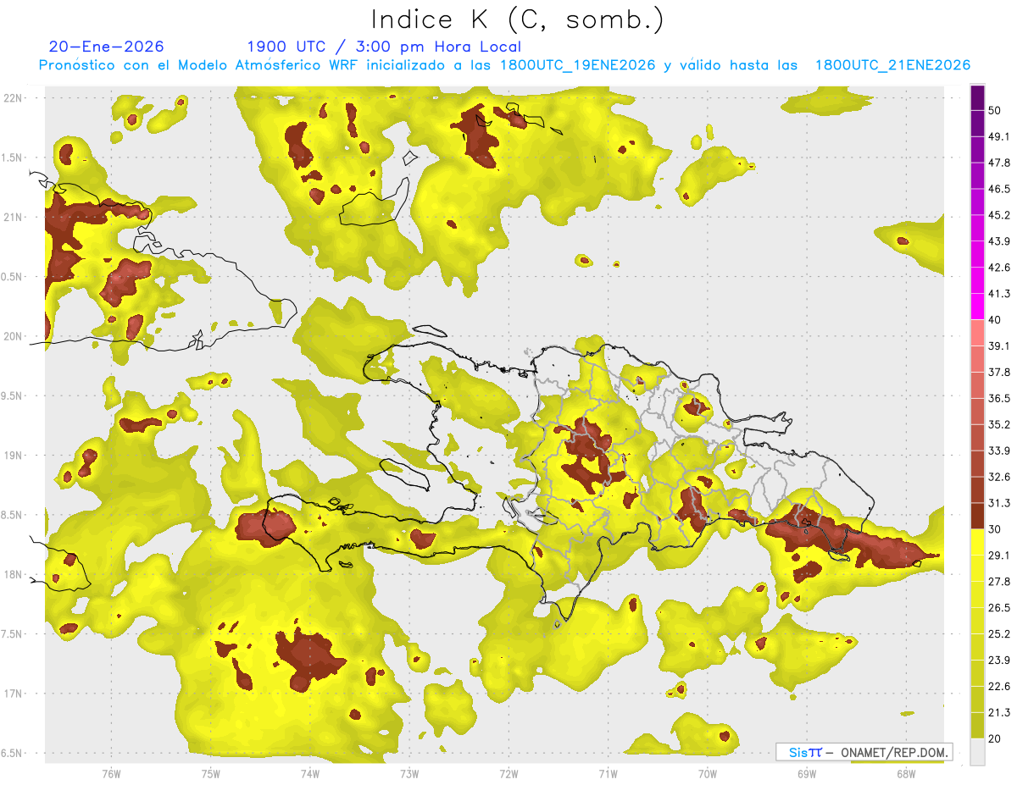Viewport: 1017px width, 785px height.
Task: Click the "19N" latitude axis label
Action: 14,456
